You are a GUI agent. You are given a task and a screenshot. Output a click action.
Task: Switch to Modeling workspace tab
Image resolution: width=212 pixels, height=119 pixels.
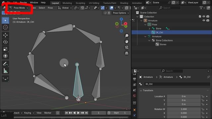[x=67, y=3]
